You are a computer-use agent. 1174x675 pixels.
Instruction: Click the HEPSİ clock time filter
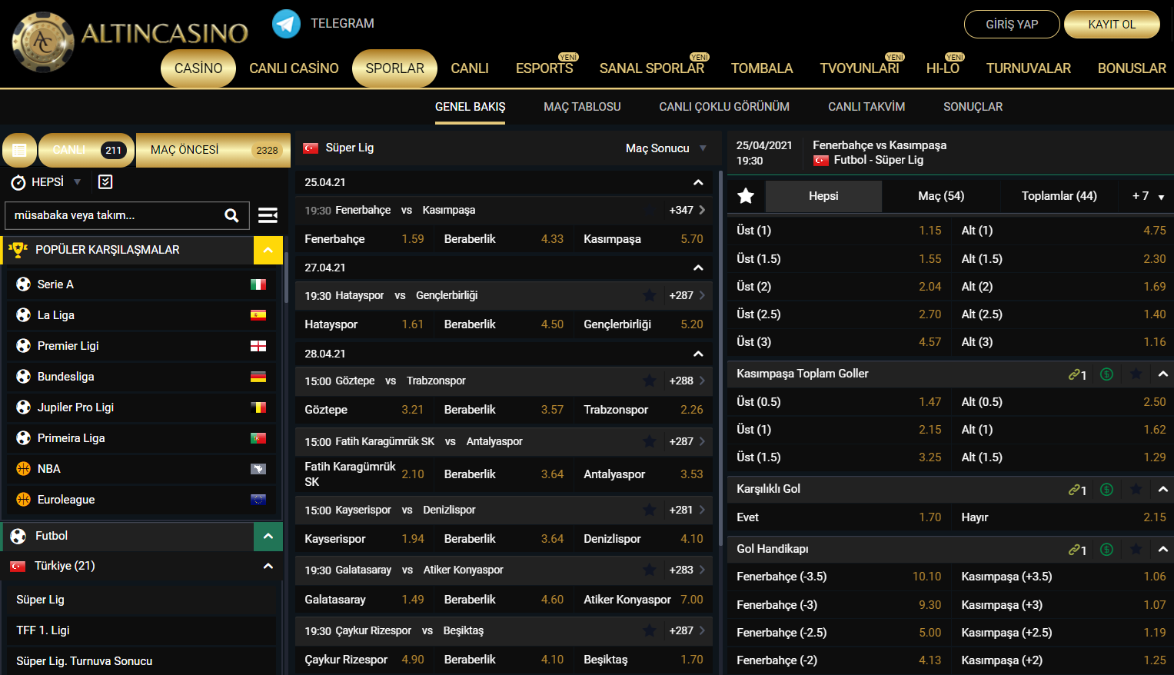point(45,182)
